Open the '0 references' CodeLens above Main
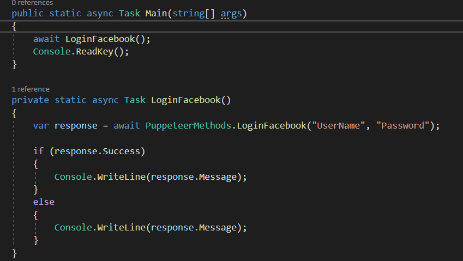 coord(32,3)
